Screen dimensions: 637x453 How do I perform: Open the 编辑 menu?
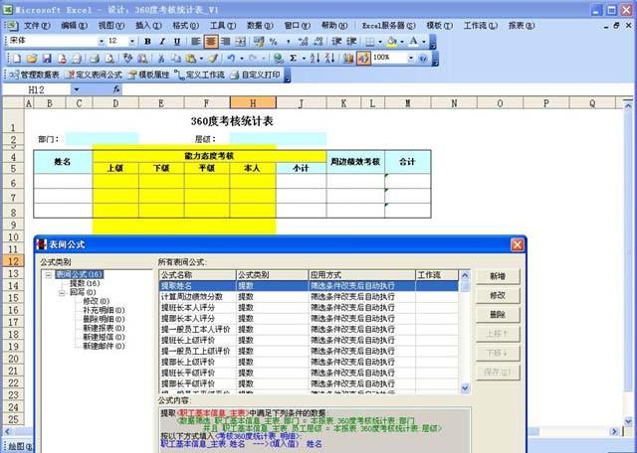tap(74, 26)
